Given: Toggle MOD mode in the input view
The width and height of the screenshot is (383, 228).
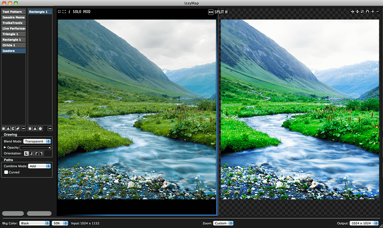Looking at the screenshot, I should [x=87, y=12].
